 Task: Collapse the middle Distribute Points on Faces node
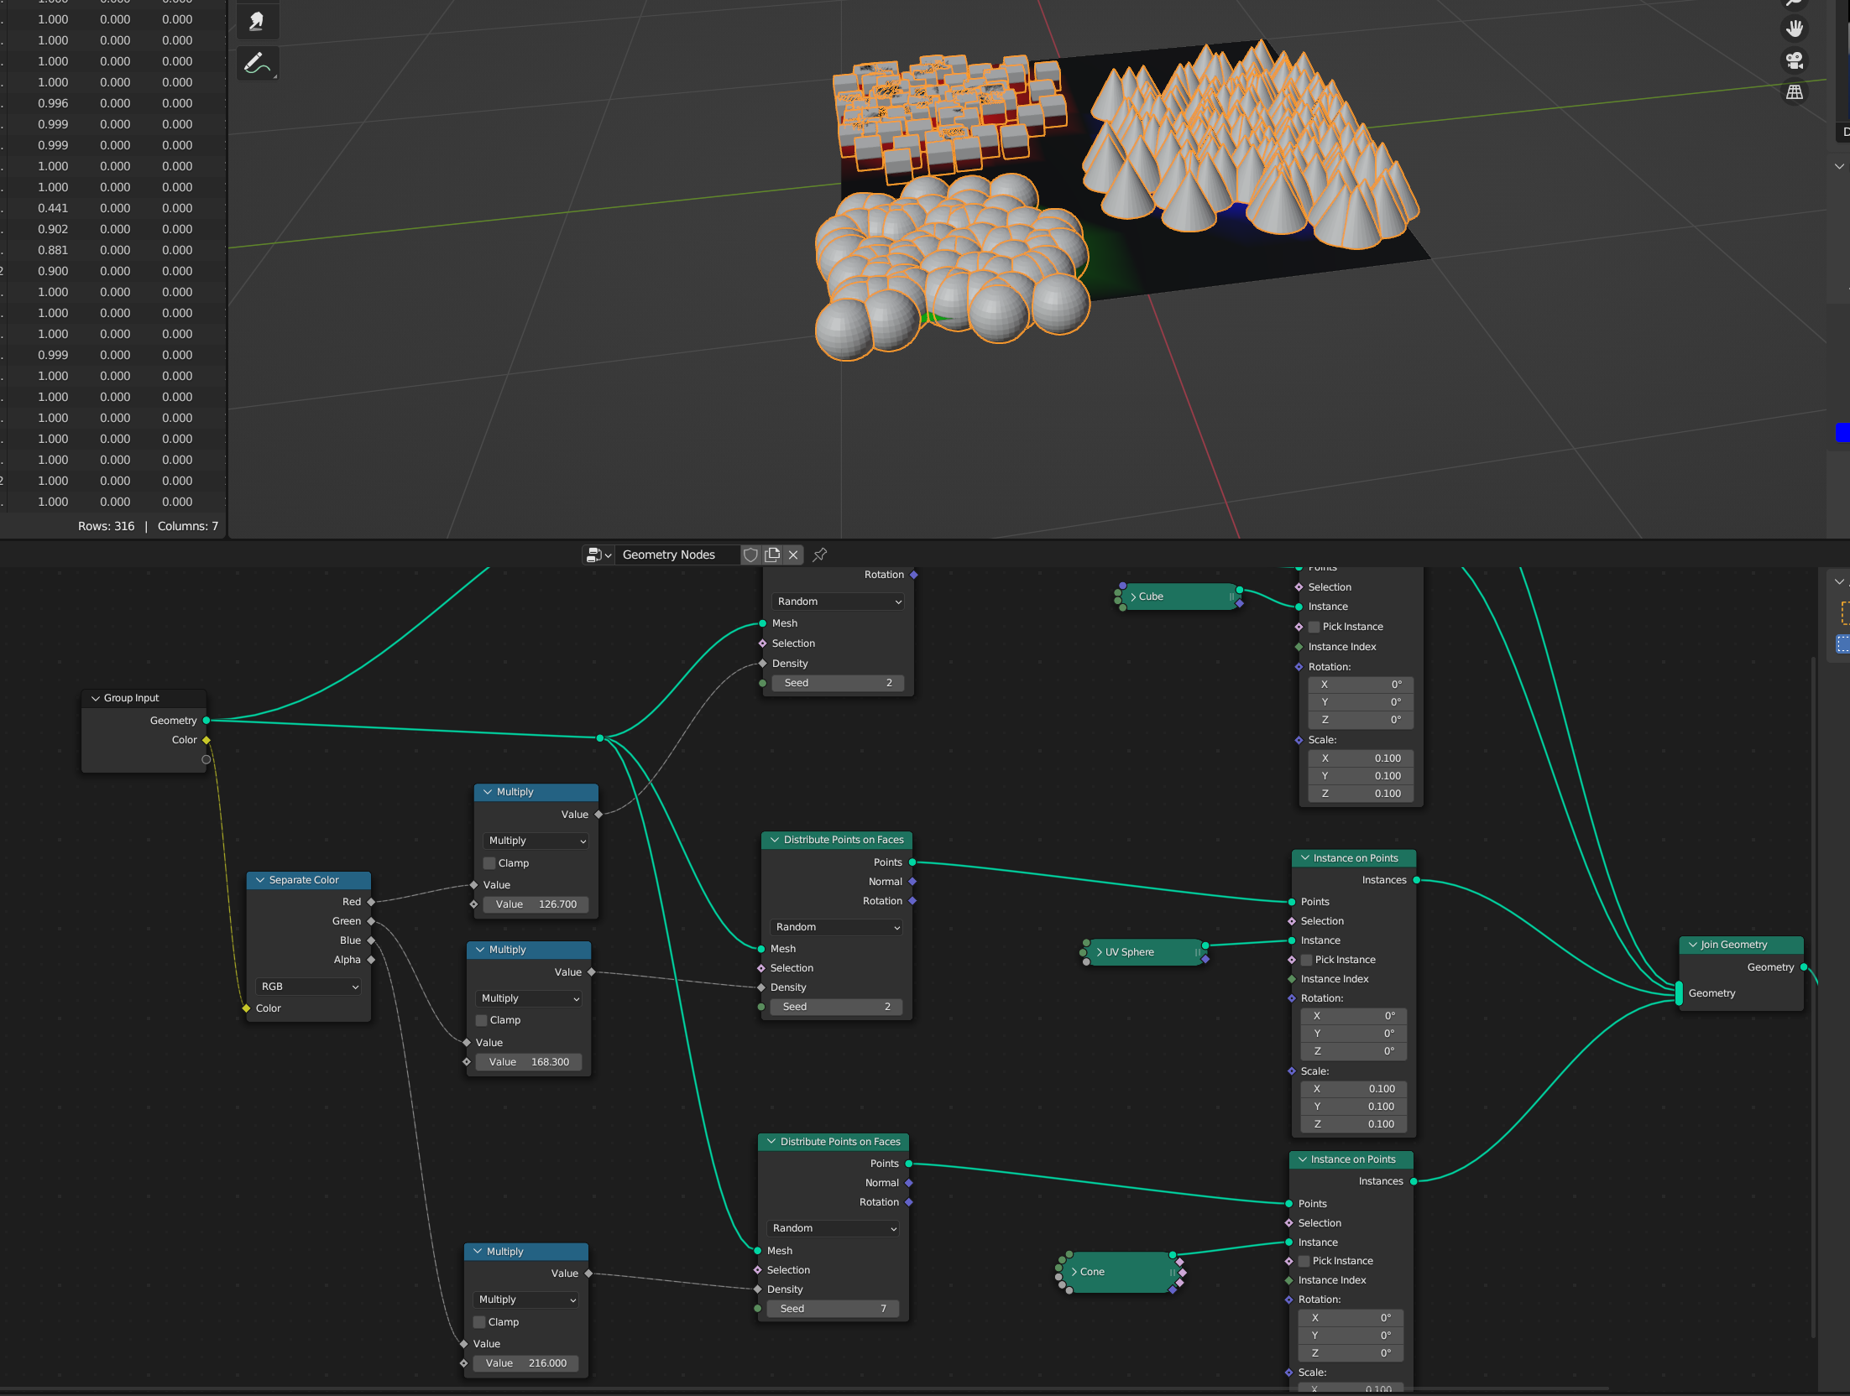775,840
